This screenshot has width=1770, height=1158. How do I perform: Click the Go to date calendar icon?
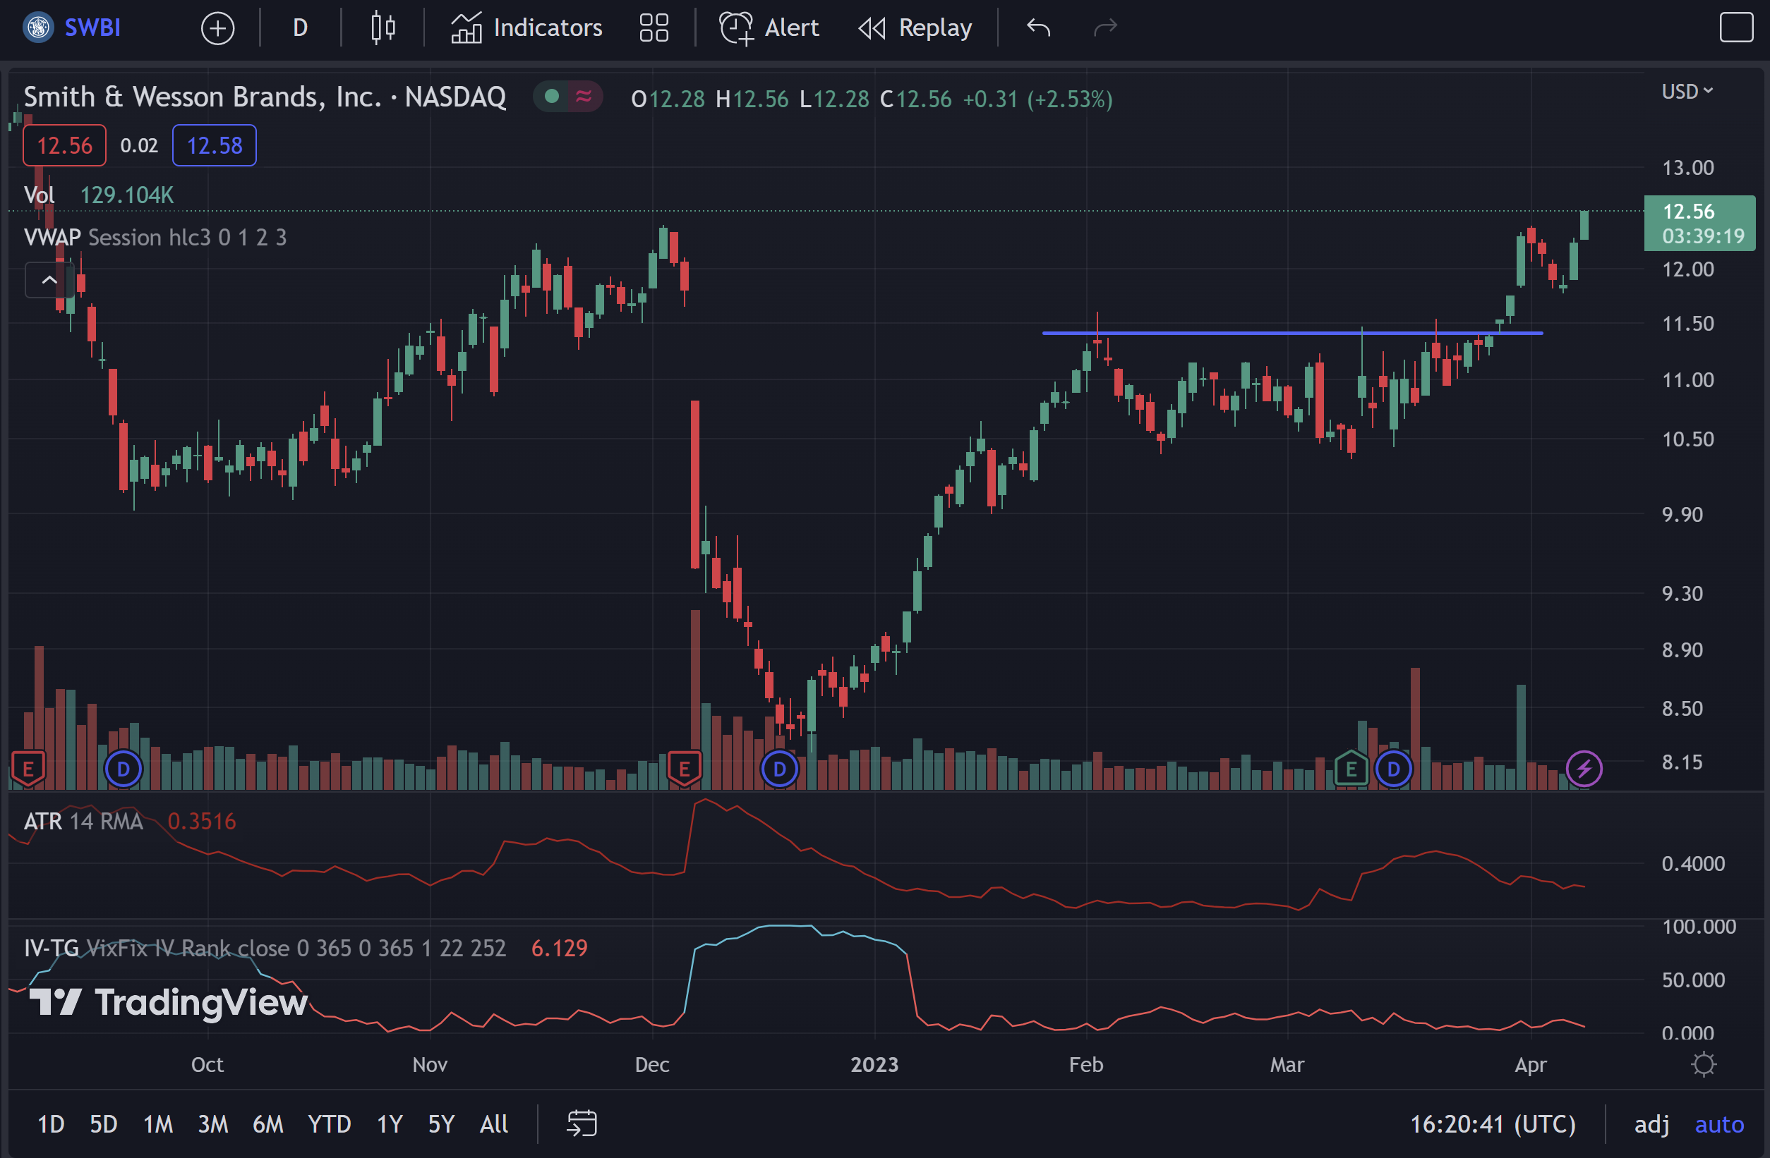coord(582,1123)
